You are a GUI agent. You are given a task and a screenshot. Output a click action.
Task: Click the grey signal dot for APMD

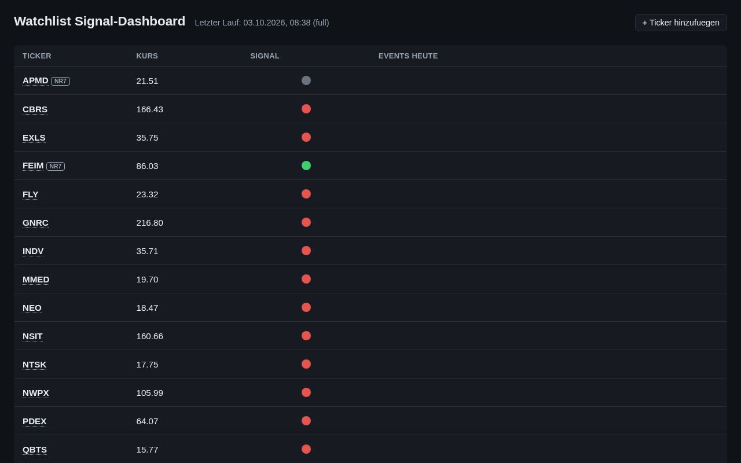306,80
